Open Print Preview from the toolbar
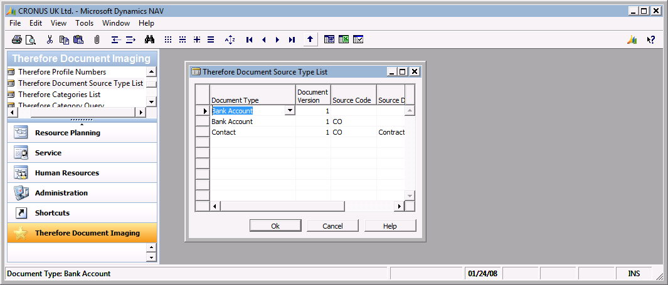The height and width of the screenshot is (285, 668). point(30,39)
